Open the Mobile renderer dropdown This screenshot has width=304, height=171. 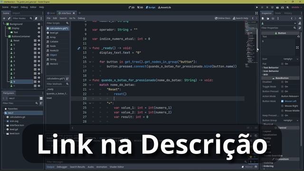point(296,8)
